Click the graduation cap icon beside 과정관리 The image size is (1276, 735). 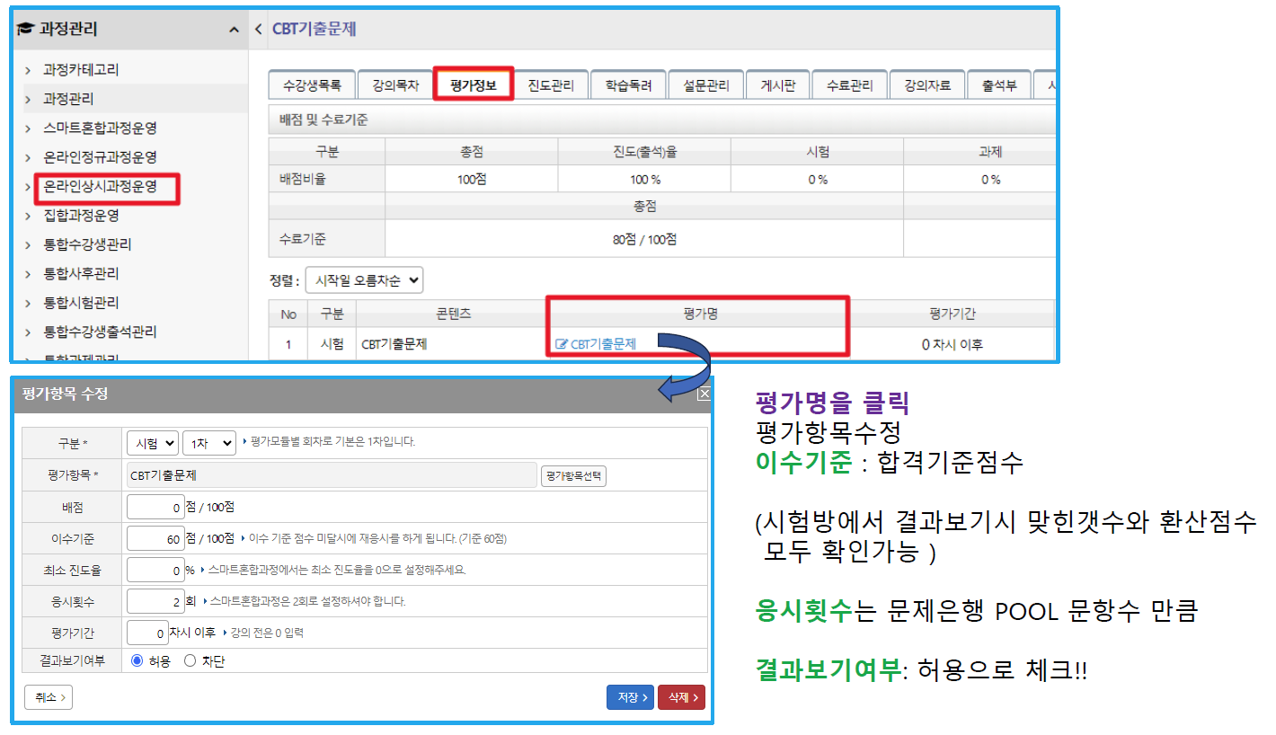[25, 29]
